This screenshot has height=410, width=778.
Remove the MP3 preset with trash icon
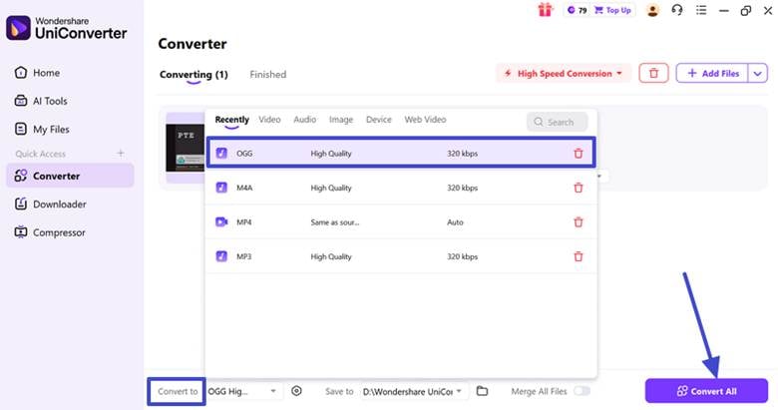(x=579, y=256)
